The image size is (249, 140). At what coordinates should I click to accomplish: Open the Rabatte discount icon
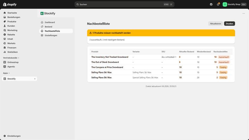pos(5,35)
